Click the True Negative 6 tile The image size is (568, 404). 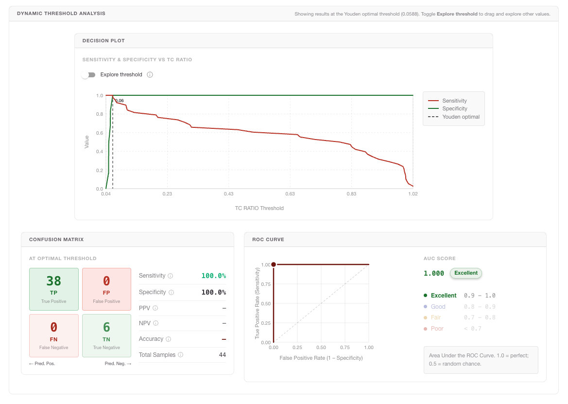click(106, 336)
